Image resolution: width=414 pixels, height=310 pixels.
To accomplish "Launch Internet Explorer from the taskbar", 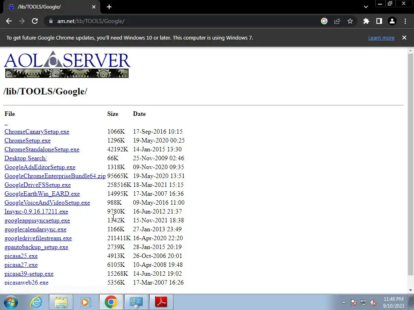I will point(36,302).
